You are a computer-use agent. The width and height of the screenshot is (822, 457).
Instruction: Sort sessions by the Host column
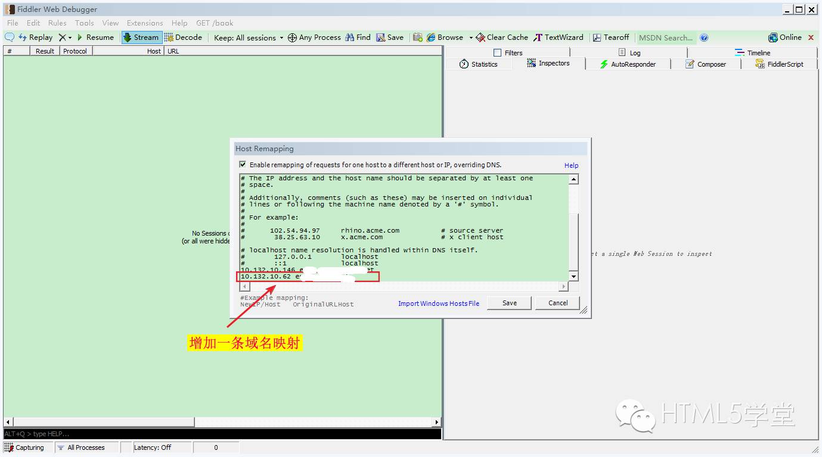click(128, 51)
